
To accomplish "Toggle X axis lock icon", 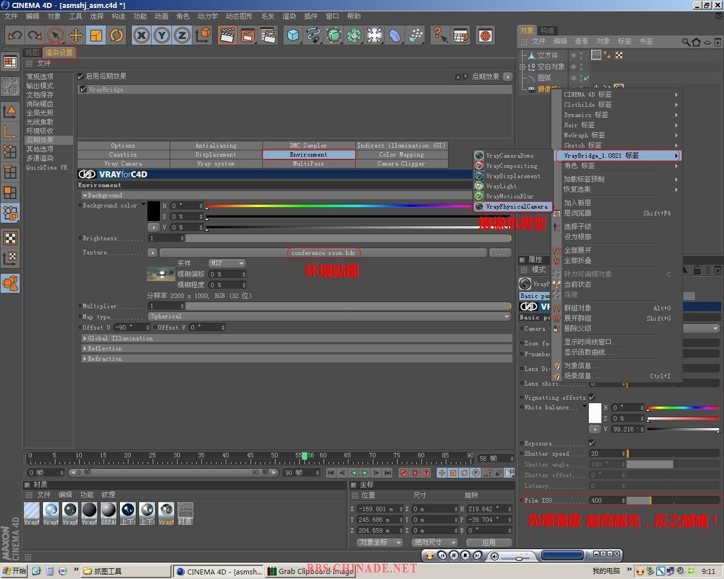I will tap(141, 36).
